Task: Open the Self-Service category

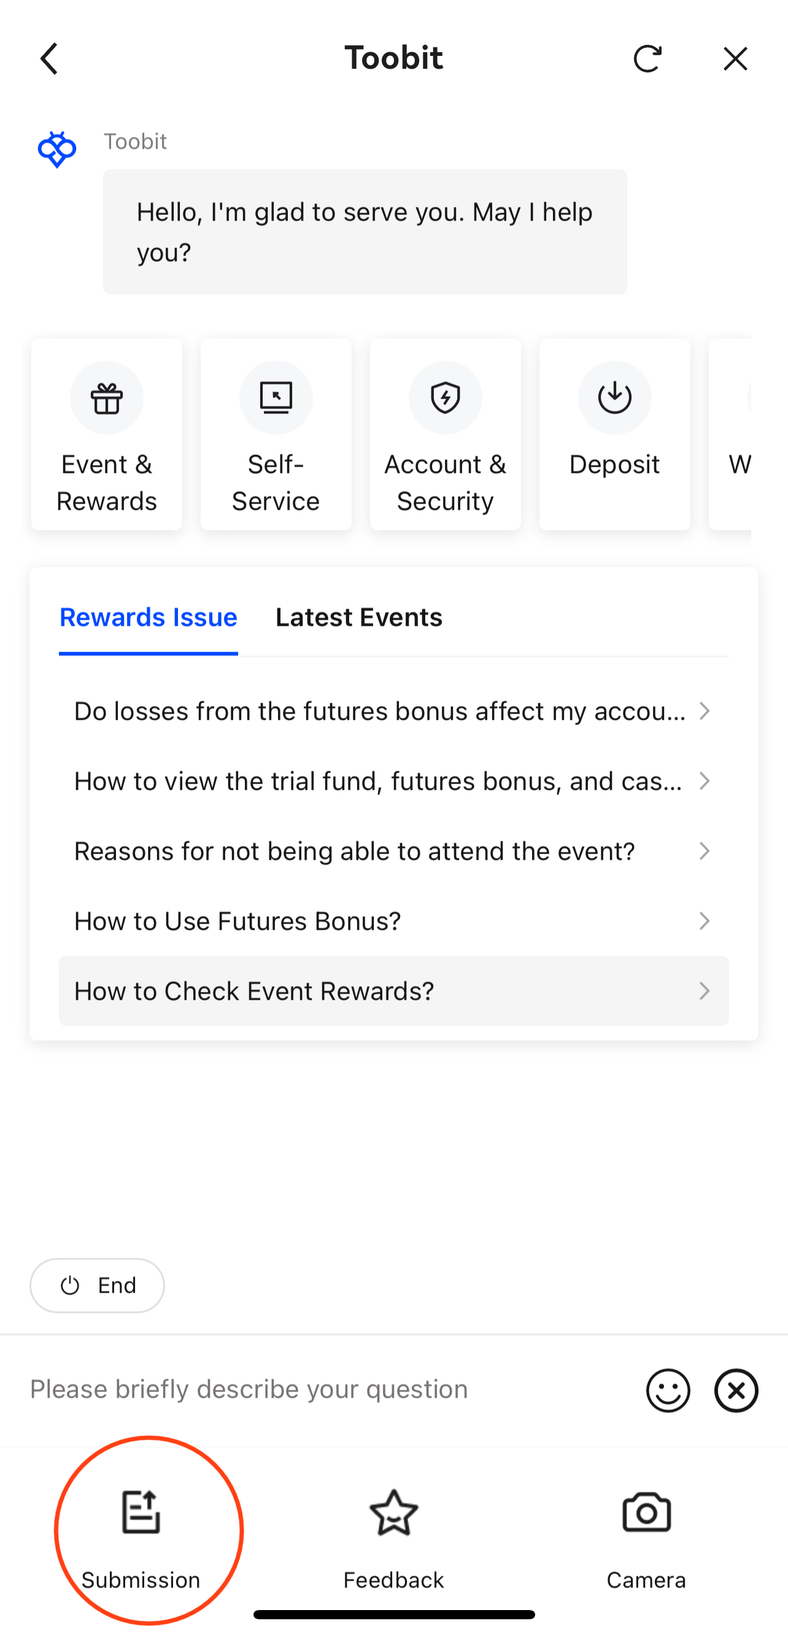Action: [x=276, y=435]
